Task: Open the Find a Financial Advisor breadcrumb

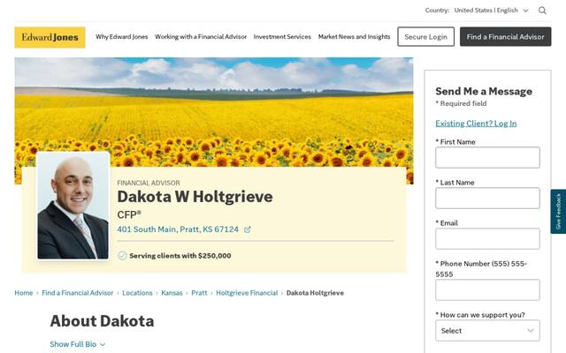Action: (x=78, y=293)
